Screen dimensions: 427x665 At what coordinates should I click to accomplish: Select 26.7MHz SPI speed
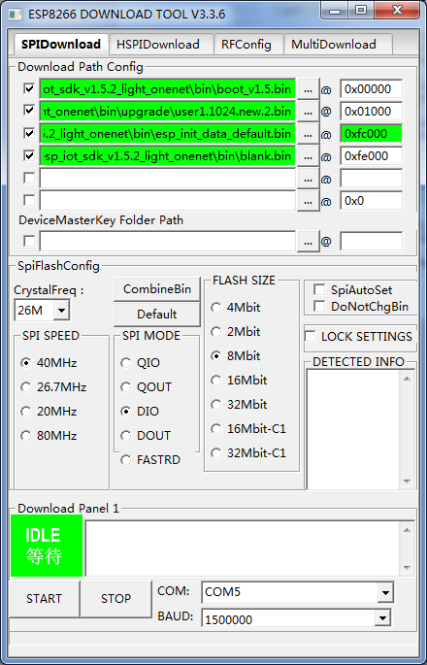[x=53, y=387]
